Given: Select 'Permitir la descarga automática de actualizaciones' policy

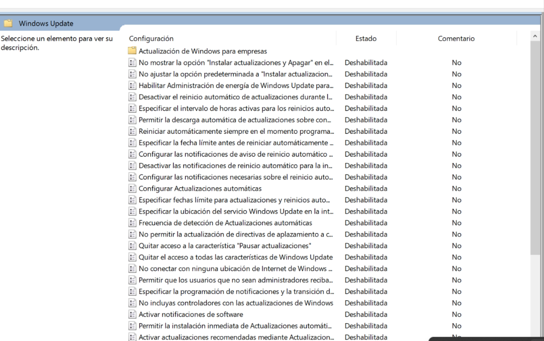Looking at the screenshot, I should point(235,120).
